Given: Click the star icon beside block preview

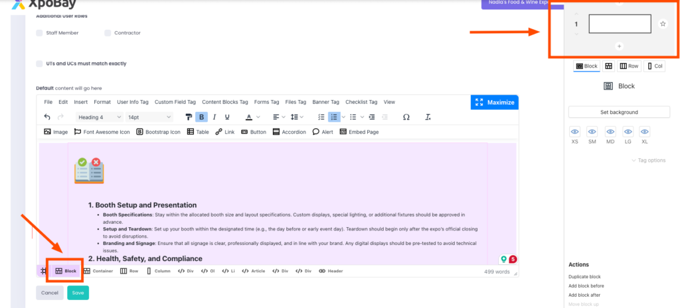Looking at the screenshot, I should coord(663,24).
